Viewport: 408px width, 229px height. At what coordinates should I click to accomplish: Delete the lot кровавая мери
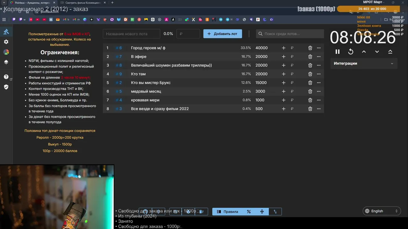[x=310, y=100]
